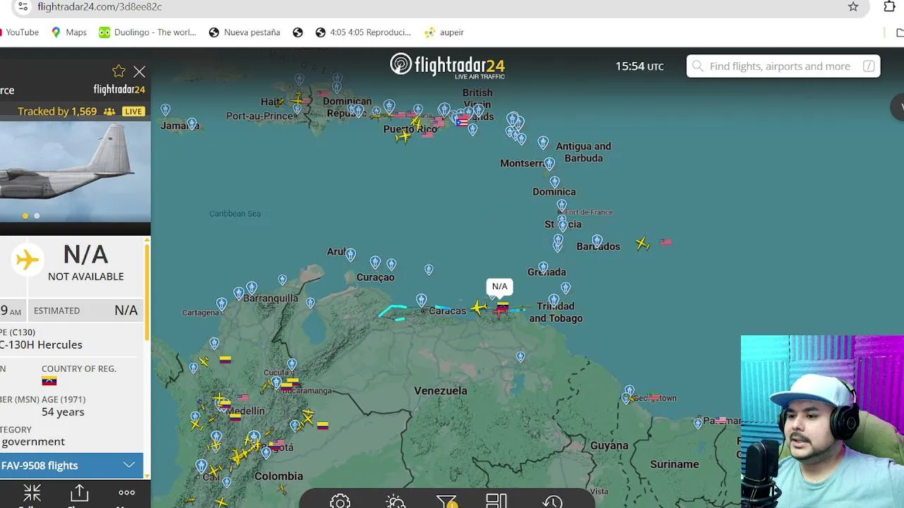Viewport: 904px width, 508px height.
Task: Open playback history icon in bottom toolbar
Action: click(552, 501)
